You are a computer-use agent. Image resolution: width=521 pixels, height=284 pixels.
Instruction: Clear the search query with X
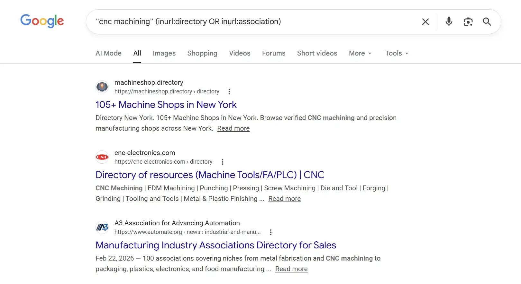(x=425, y=22)
